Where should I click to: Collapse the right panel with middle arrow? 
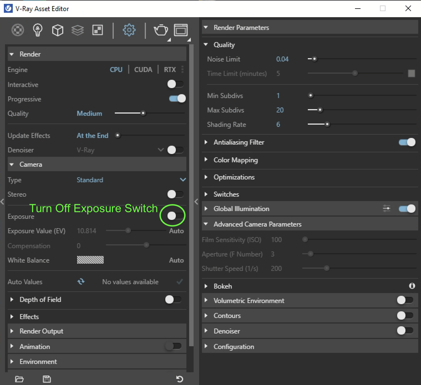coord(196,202)
